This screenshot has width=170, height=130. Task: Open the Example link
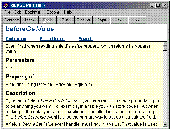tap(86, 39)
